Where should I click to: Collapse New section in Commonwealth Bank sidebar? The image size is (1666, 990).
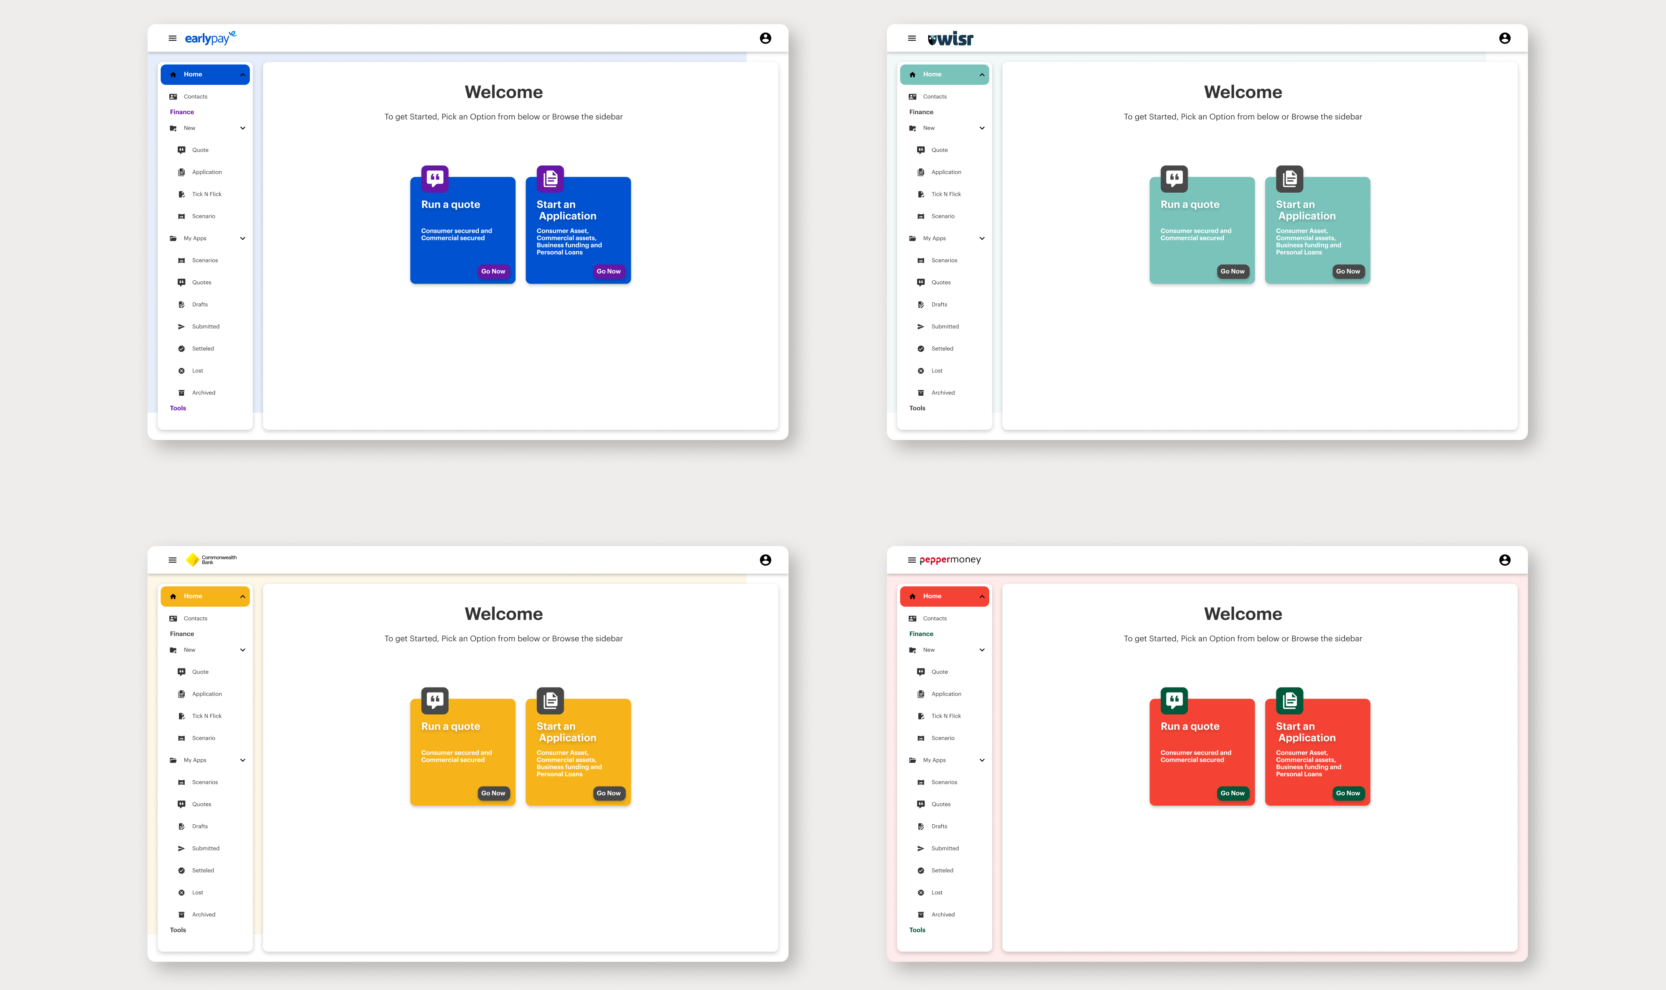pyautogui.click(x=242, y=650)
